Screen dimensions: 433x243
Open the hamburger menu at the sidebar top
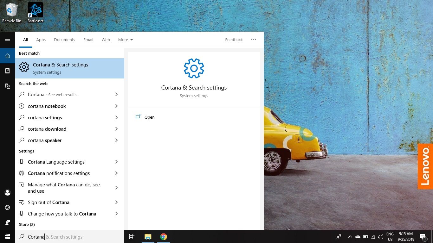tap(8, 40)
